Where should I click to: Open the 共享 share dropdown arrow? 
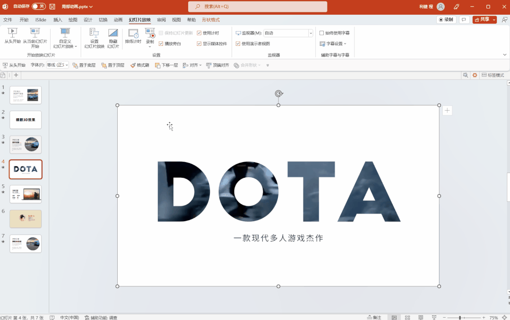click(x=494, y=20)
